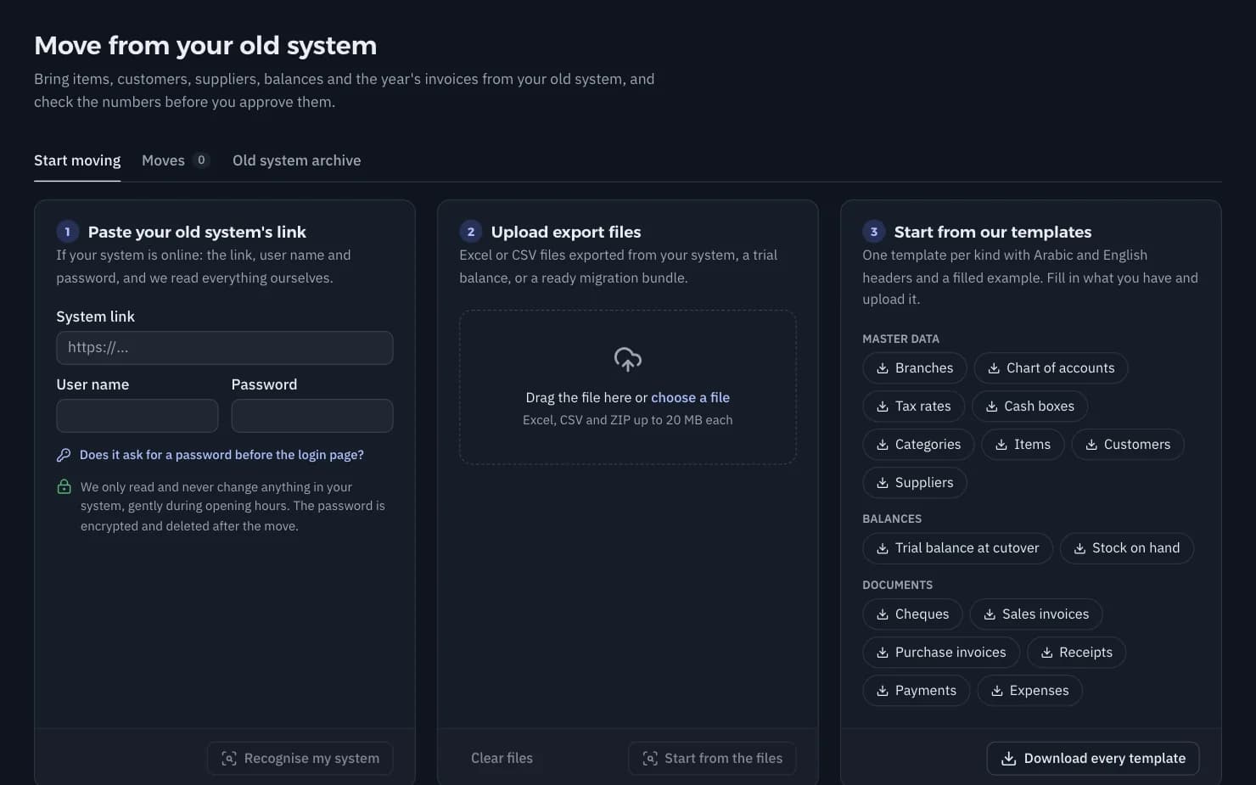The height and width of the screenshot is (785, 1256).
Task: Download the Expenses template
Action: (1030, 691)
